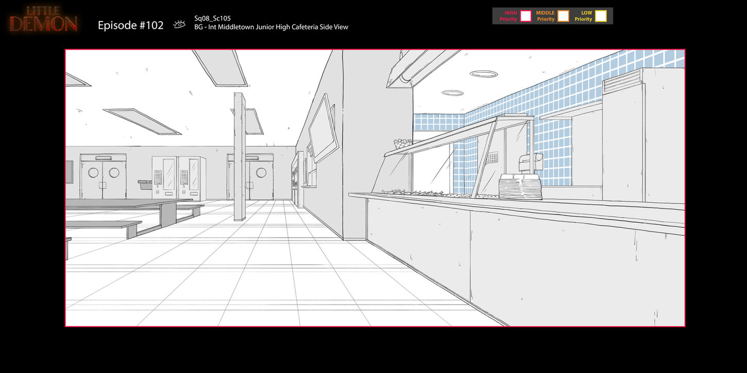Click the Episode #102 label
The image size is (747, 373).
tap(130, 25)
